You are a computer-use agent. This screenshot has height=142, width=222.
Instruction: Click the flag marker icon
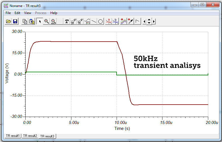point(137,21)
